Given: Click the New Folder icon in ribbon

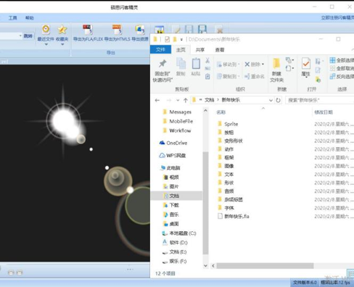Looking at the screenshot, I should pyautogui.click(x=276, y=64).
